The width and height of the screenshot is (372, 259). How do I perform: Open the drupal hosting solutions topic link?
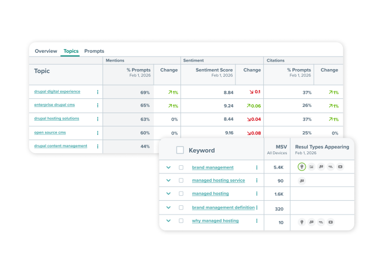(x=57, y=119)
